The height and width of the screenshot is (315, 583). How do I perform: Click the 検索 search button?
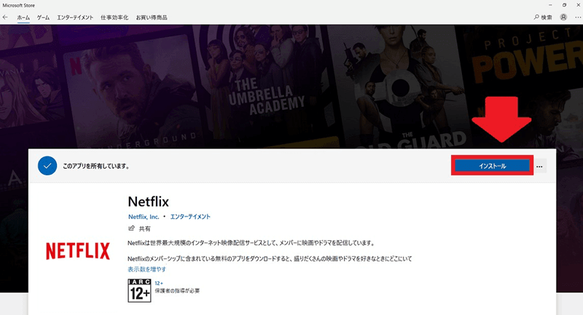coord(543,17)
